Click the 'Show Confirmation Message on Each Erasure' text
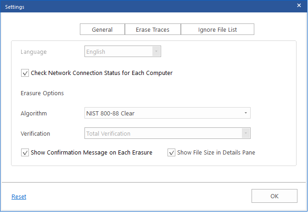Screen dimensions: 308x212 point(91,153)
